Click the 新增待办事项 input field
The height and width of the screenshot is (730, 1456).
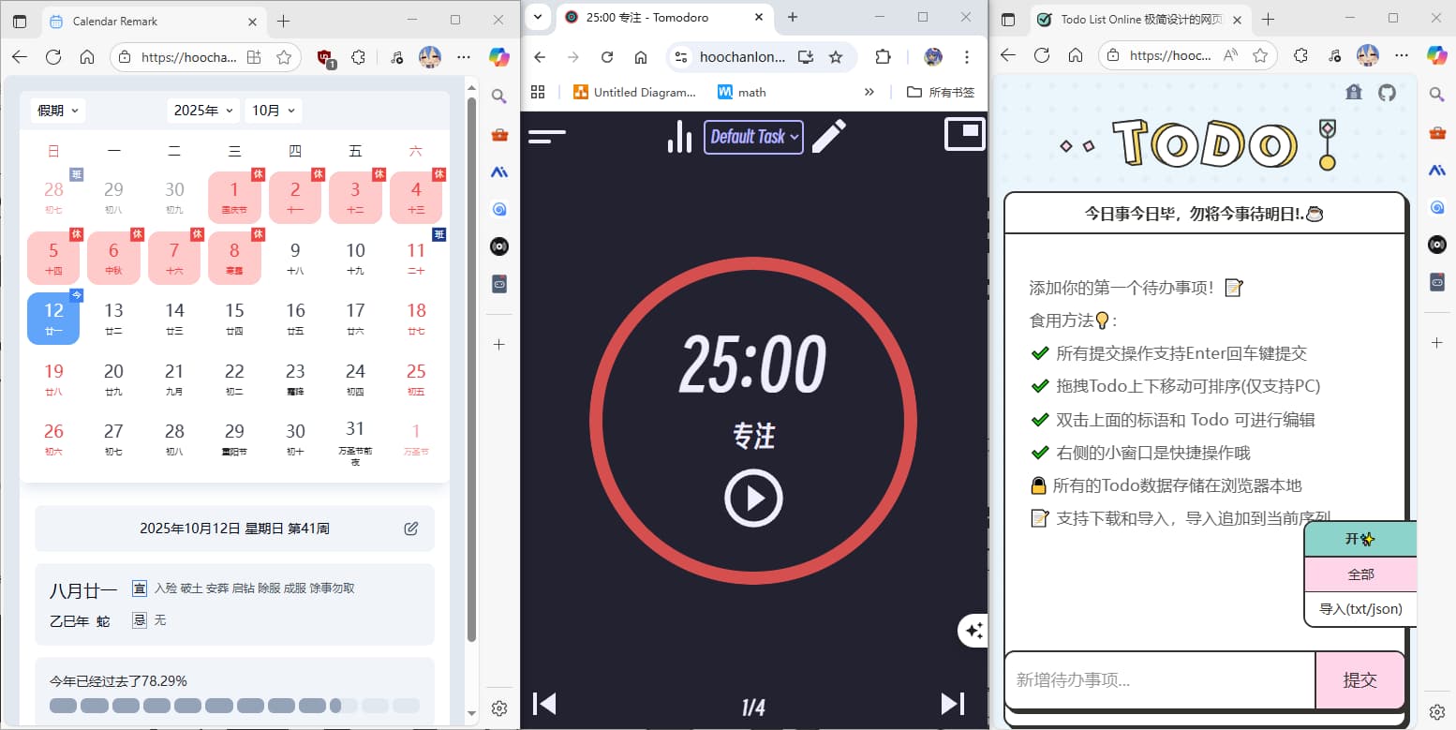[x=1159, y=680]
